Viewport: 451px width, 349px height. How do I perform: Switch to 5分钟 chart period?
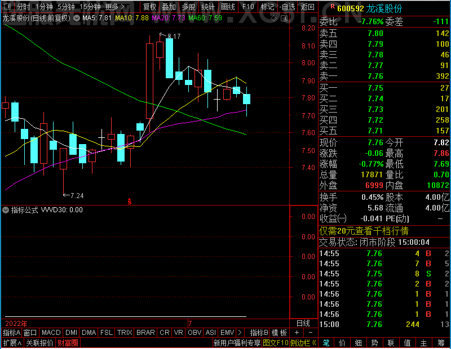coord(66,7)
